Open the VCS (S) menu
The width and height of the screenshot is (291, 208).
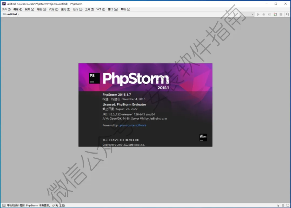[101, 9]
